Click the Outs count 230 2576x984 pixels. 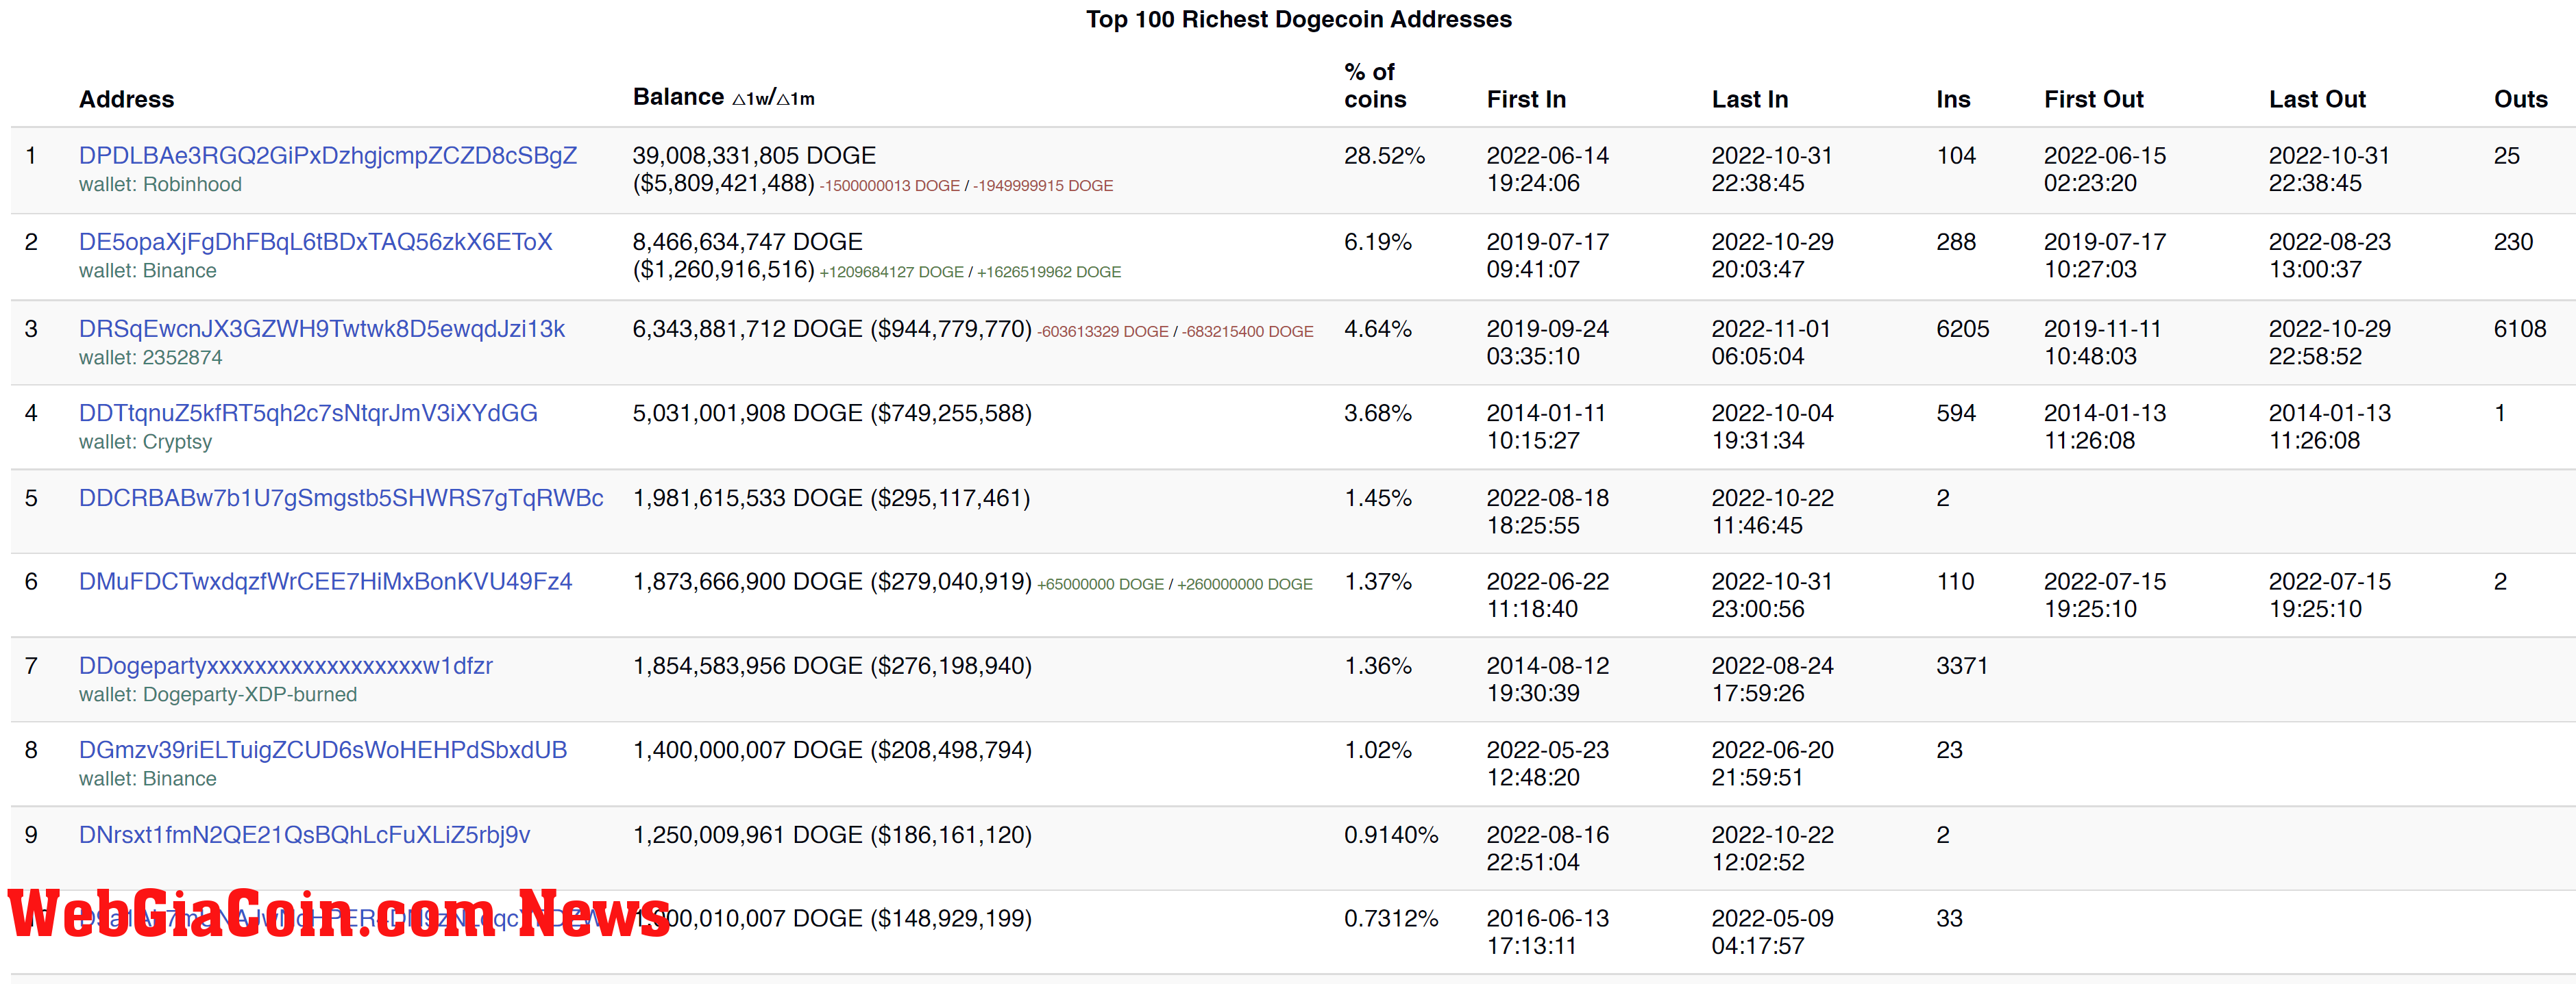click(x=2514, y=242)
